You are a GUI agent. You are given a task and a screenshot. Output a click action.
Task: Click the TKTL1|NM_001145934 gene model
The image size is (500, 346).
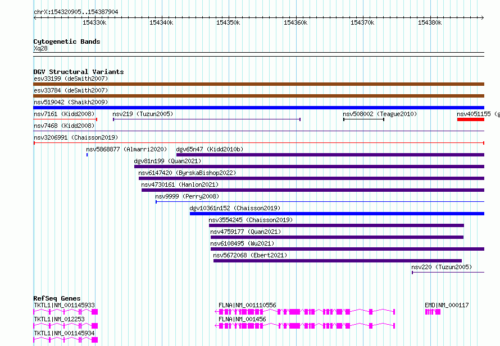tap(66, 340)
